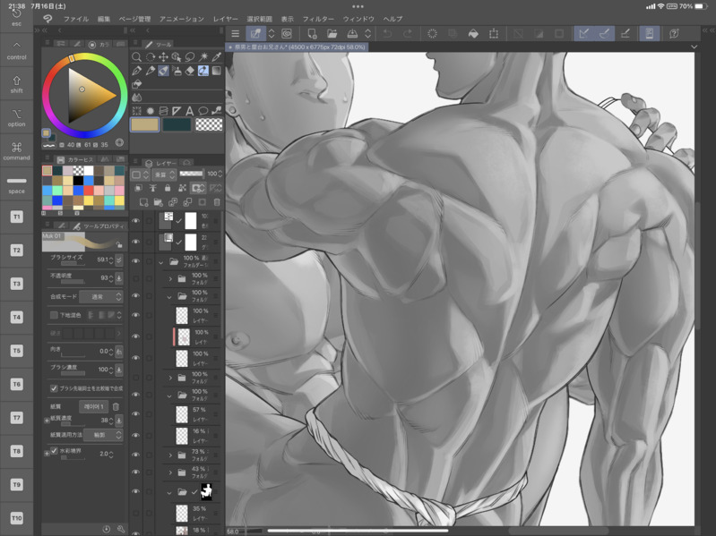Select the Eraser tool
Screen dimensions: 716x536
click(x=190, y=71)
